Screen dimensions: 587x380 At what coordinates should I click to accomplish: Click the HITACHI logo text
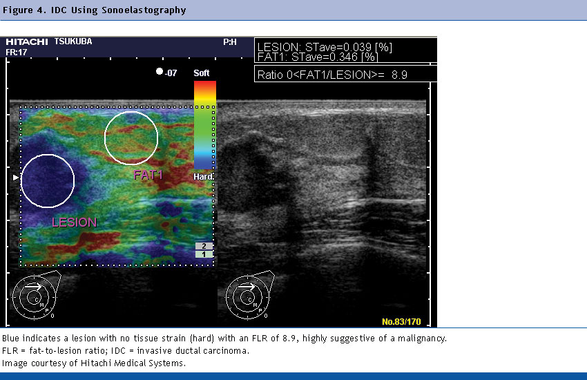pyautogui.click(x=26, y=41)
